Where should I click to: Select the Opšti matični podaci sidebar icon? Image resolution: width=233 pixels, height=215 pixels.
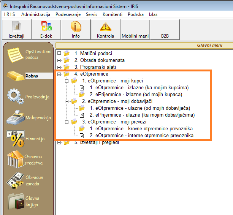click(15, 54)
